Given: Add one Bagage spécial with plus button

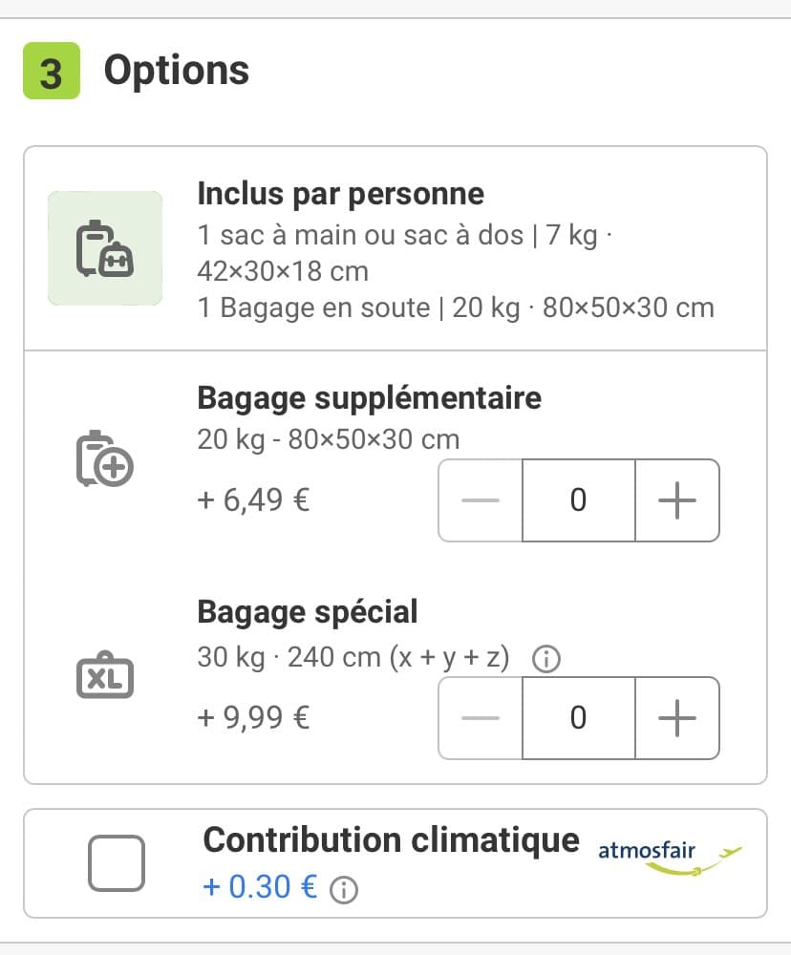Looking at the screenshot, I should pos(677,718).
